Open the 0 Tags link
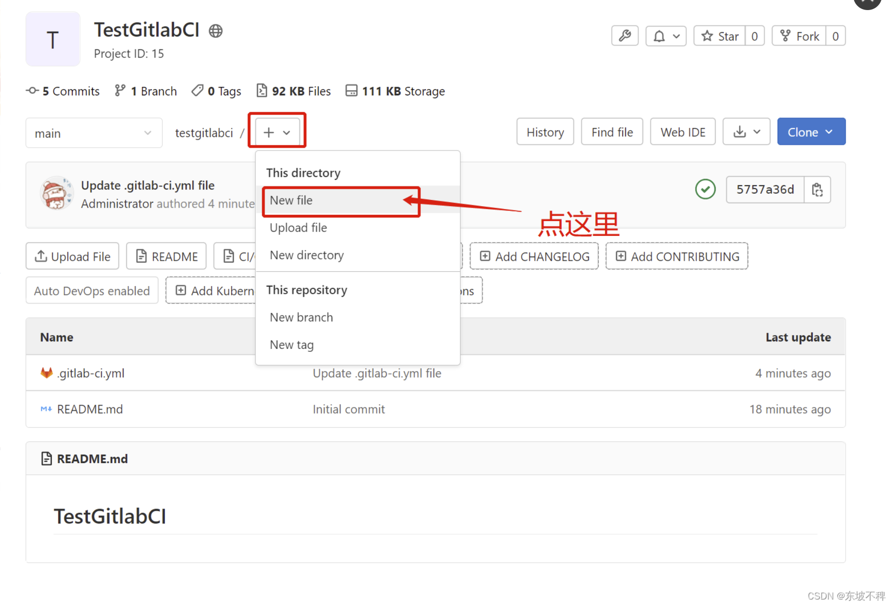The width and height of the screenshot is (894, 604). pyautogui.click(x=216, y=91)
